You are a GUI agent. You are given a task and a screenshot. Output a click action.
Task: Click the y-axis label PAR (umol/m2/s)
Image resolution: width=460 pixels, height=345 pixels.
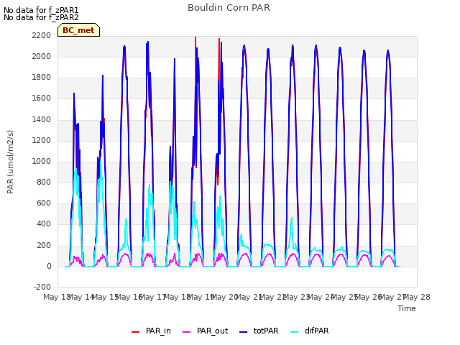(x=10, y=162)
